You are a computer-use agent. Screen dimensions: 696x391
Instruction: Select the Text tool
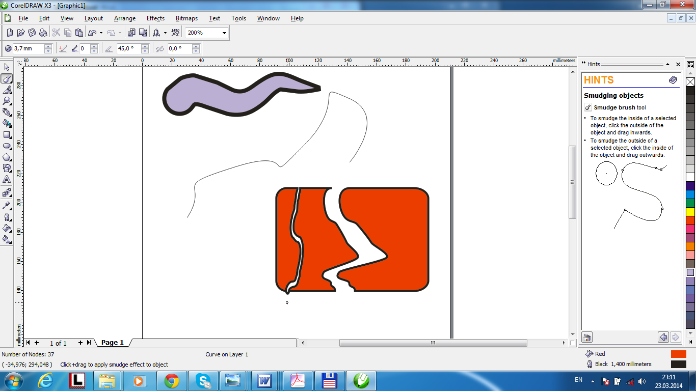(7, 180)
